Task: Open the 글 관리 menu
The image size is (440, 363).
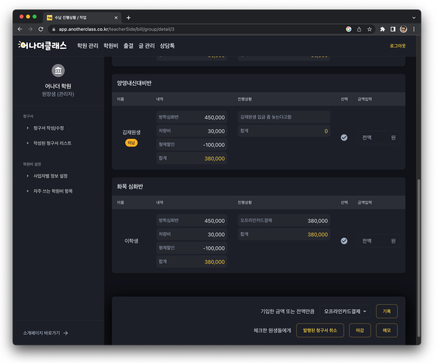Action: pyautogui.click(x=146, y=46)
